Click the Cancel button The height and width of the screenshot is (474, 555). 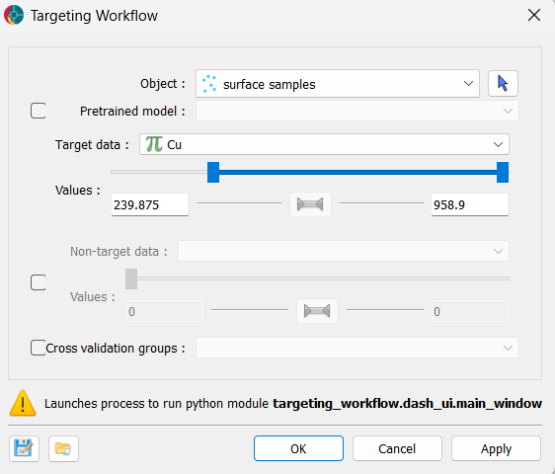click(397, 448)
